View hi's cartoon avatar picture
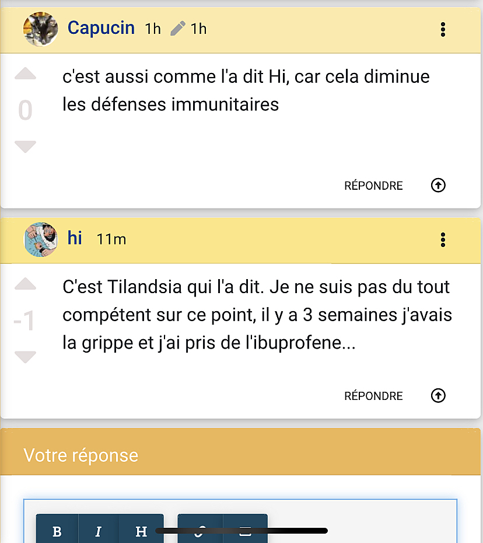The width and height of the screenshot is (483, 543). point(40,239)
